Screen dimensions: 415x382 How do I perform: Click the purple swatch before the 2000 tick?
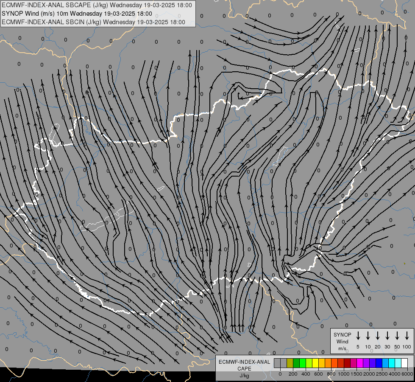366,363
